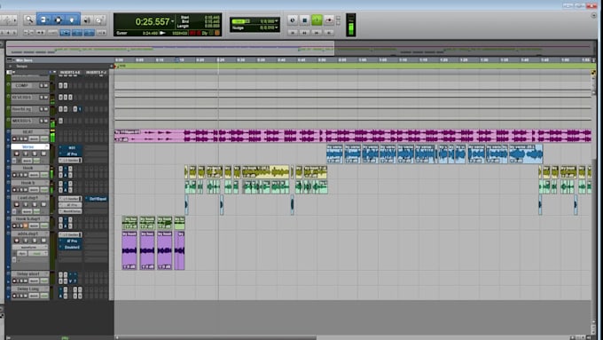Viewport: 603px width, 340px height.
Task: Solo the COMP track
Action: [42, 85]
